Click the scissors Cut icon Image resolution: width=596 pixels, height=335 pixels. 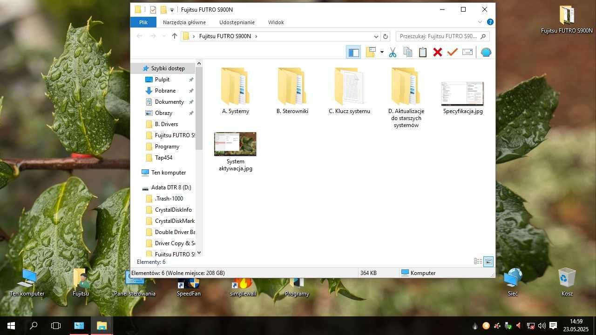point(393,52)
